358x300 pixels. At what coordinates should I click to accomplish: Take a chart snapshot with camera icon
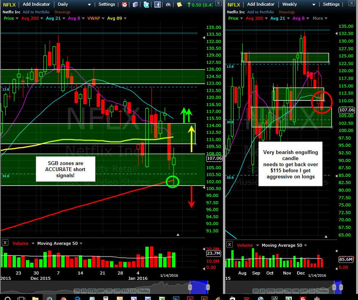(x=168, y=4)
